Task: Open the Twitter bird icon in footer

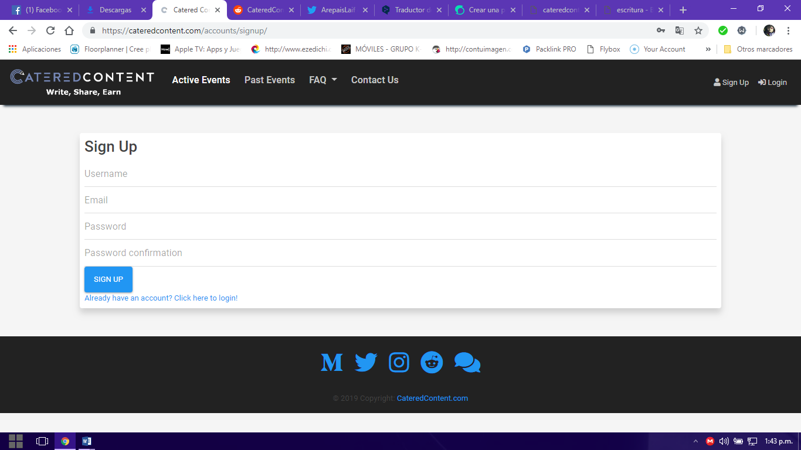Action: click(x=366, y=363)
